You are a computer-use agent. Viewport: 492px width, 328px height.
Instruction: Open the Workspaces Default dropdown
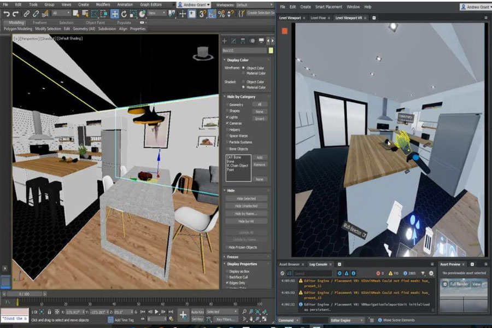254,5
